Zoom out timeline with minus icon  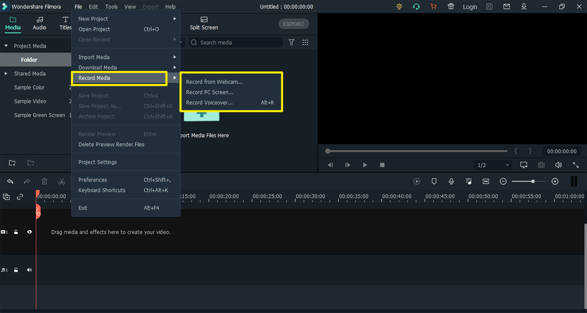coord(503,181)
